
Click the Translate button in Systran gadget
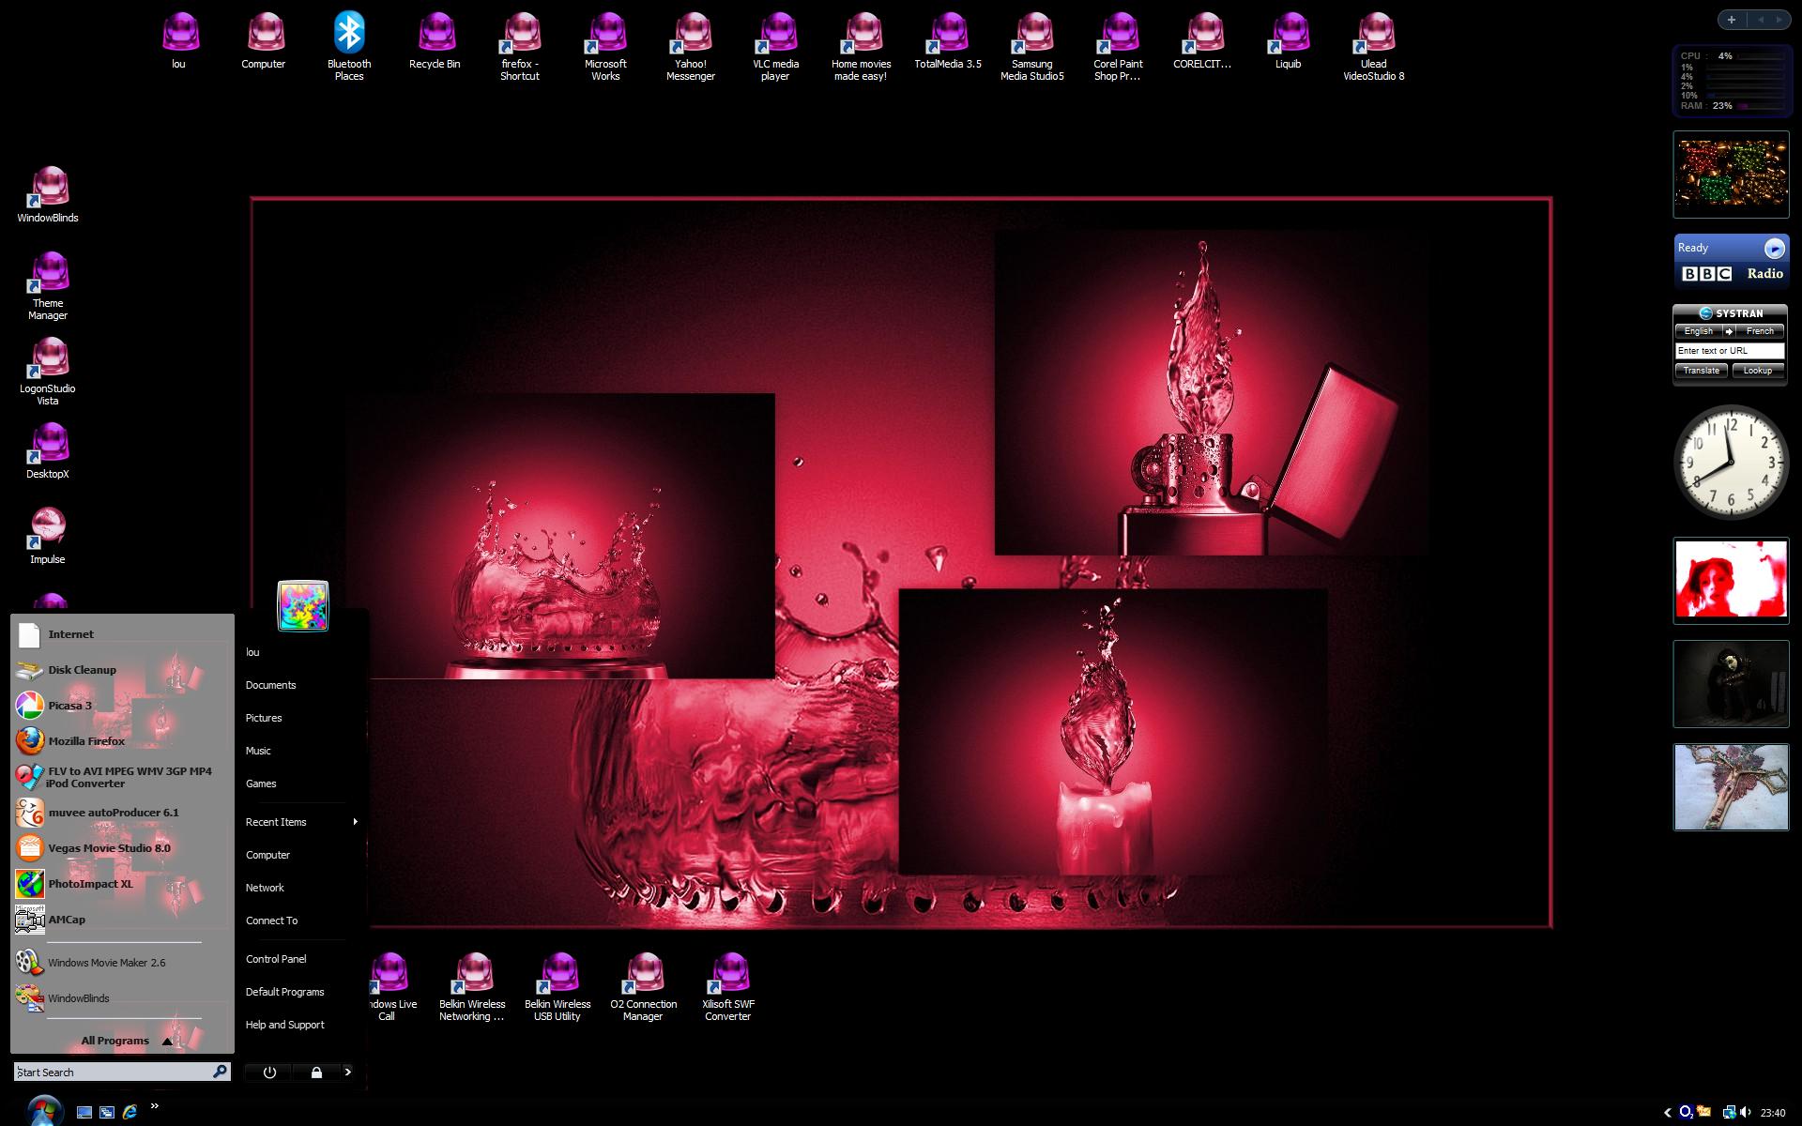(x=1701, y=371)
